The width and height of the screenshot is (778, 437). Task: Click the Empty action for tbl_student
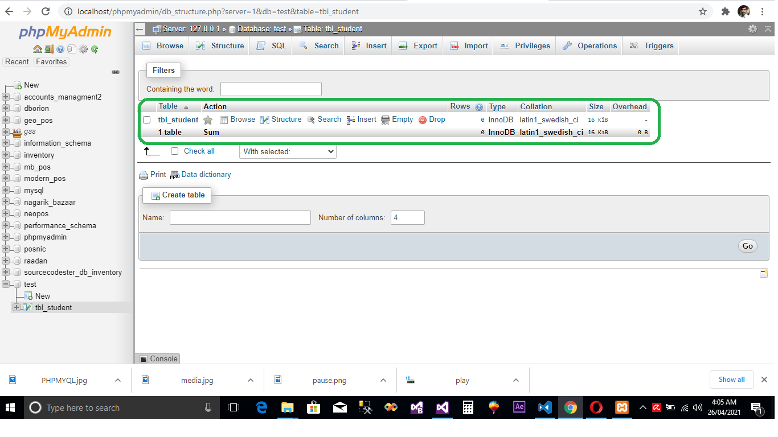click(402, 119)
